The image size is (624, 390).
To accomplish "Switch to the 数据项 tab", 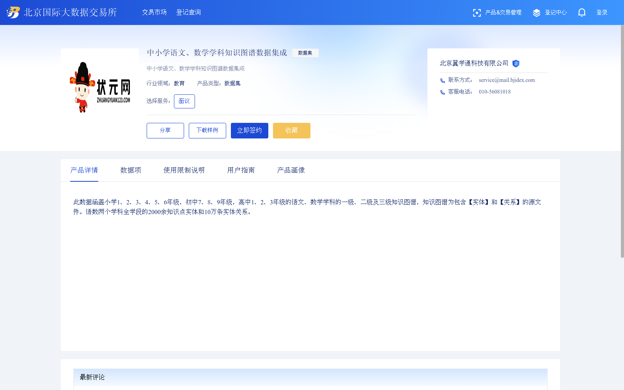I will tap(131, 170).
